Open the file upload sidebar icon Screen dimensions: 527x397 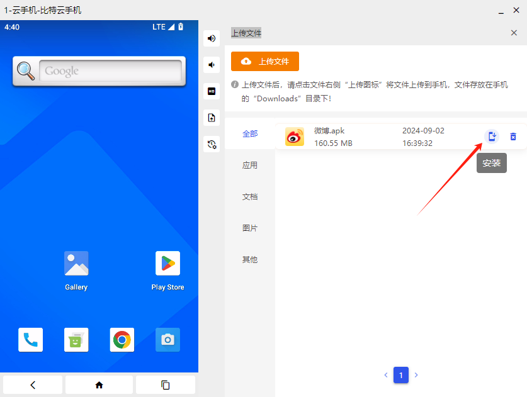(212, 118)
